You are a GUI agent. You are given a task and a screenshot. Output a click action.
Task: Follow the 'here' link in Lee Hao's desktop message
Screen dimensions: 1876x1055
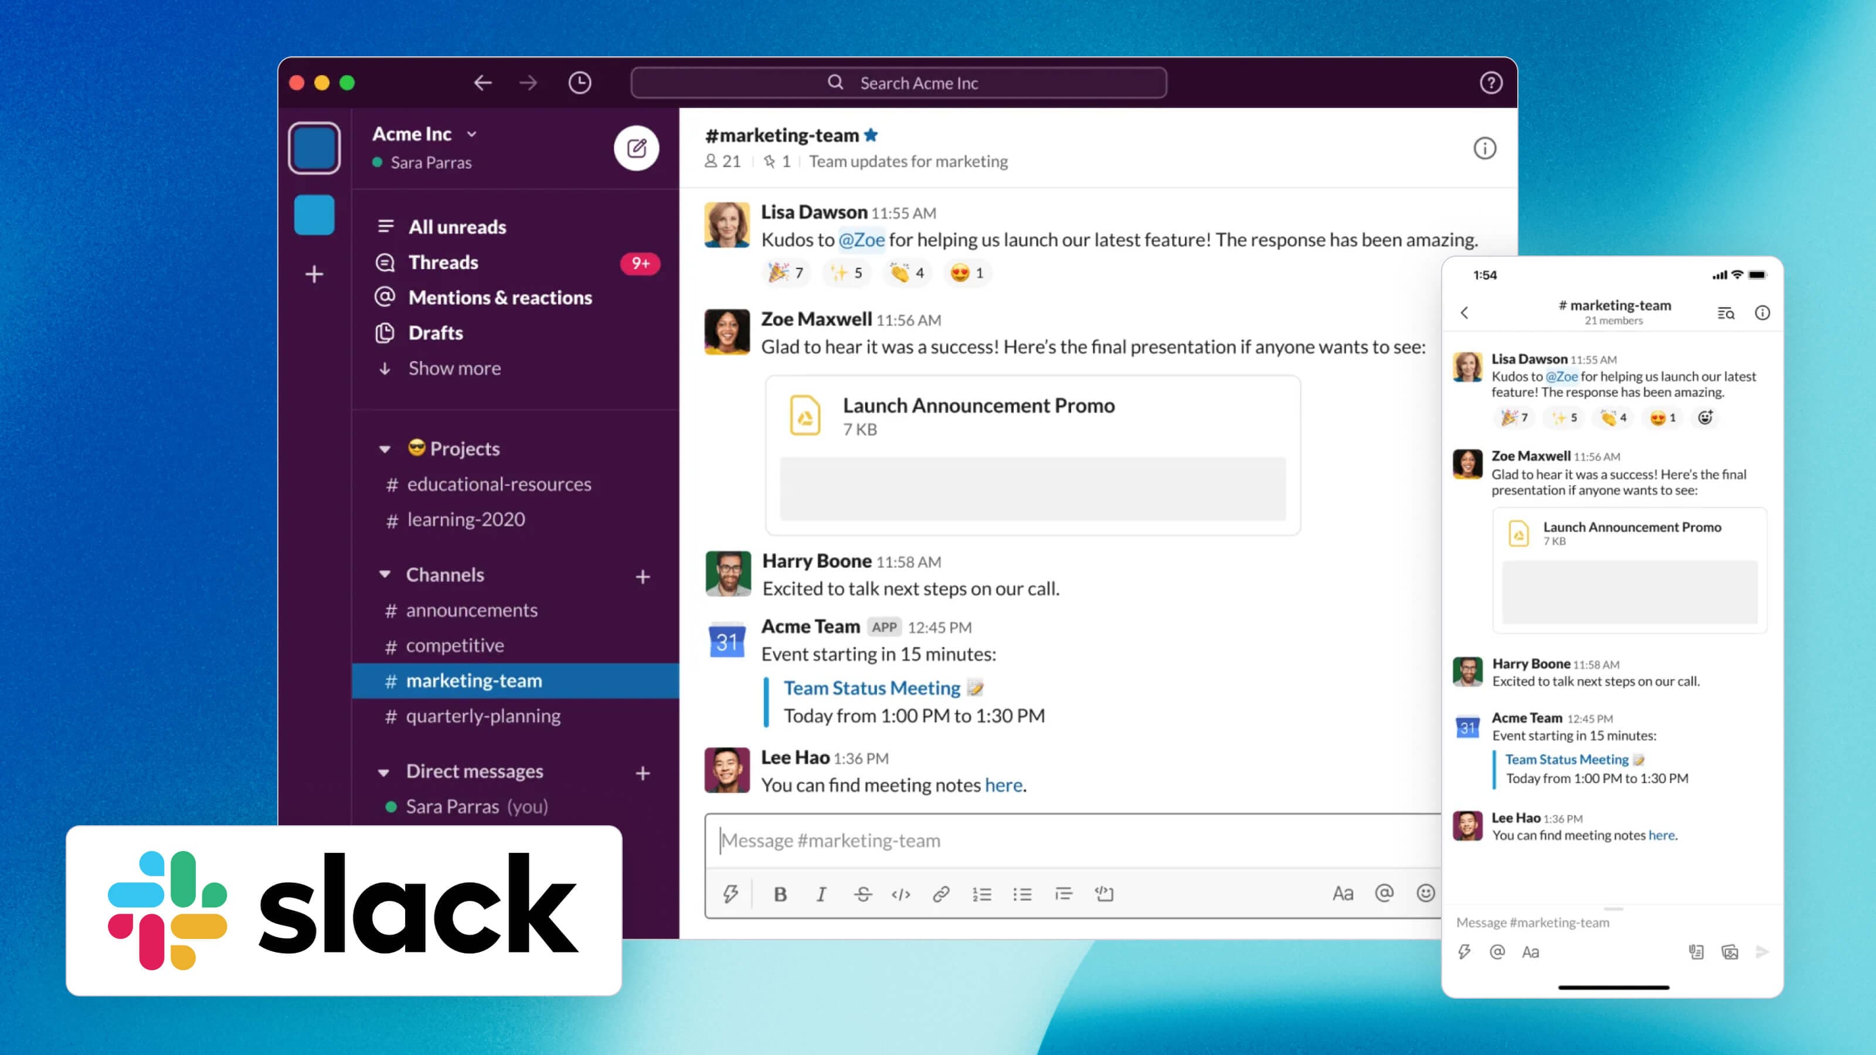coord(1004,785)
